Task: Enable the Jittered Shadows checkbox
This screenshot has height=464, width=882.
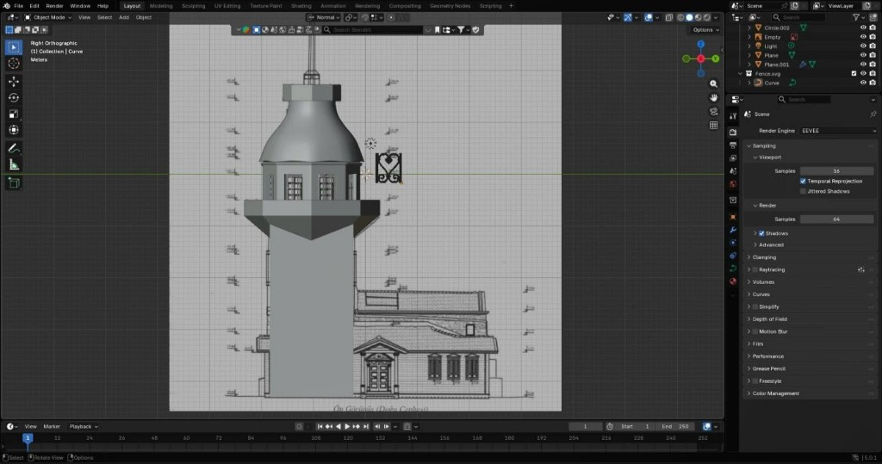Action: [803, 191]
